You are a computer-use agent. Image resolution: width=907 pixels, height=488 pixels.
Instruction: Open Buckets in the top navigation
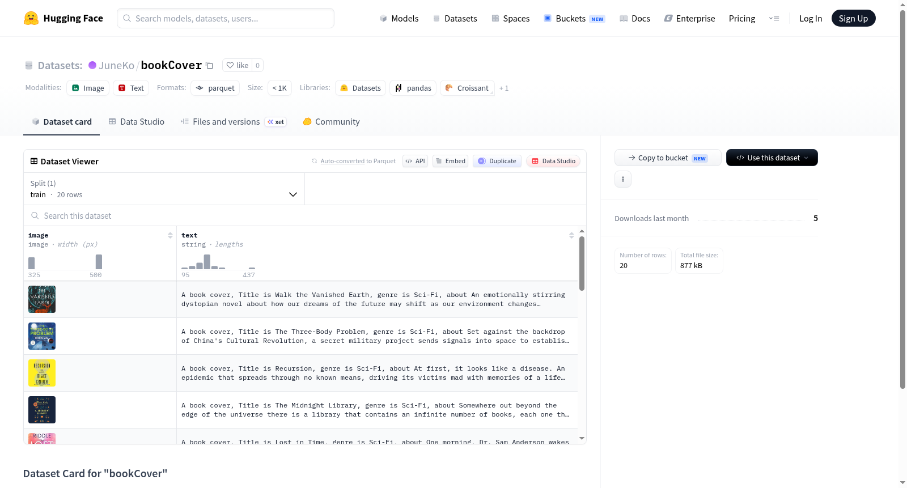[574, 19]
